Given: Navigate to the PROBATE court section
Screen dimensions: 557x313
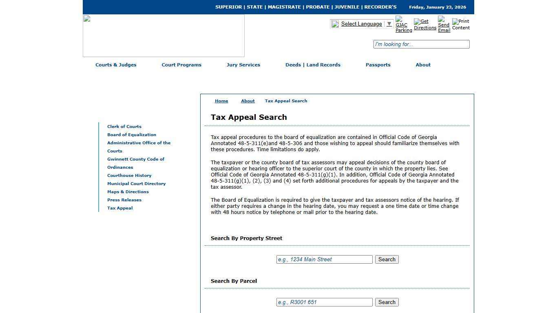Looking at the screenshot, I should [318, 7].
